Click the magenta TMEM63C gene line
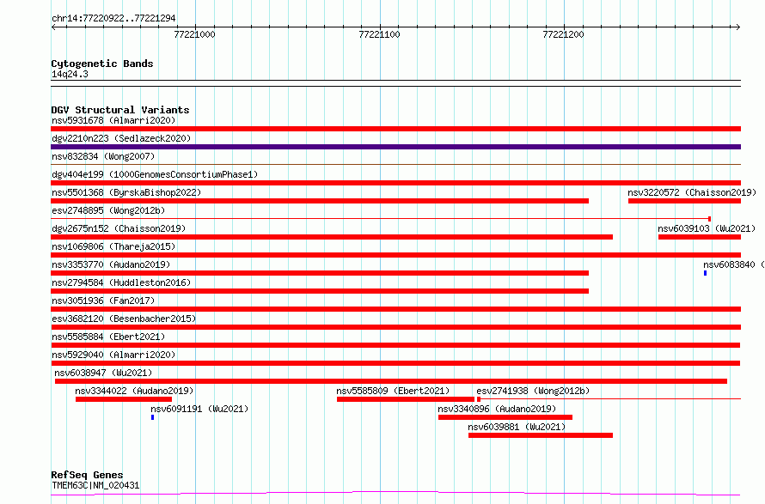This screenshot has width=765, height=504. [395, 494]
